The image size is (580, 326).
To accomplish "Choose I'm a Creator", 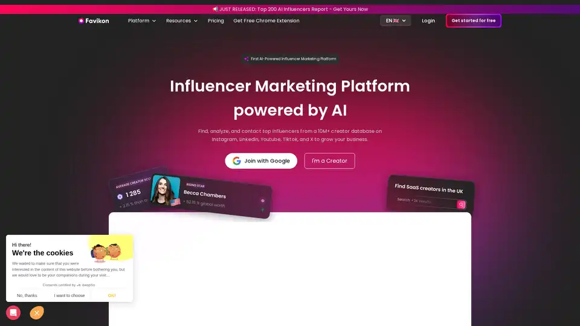I will tap(330, 161).
